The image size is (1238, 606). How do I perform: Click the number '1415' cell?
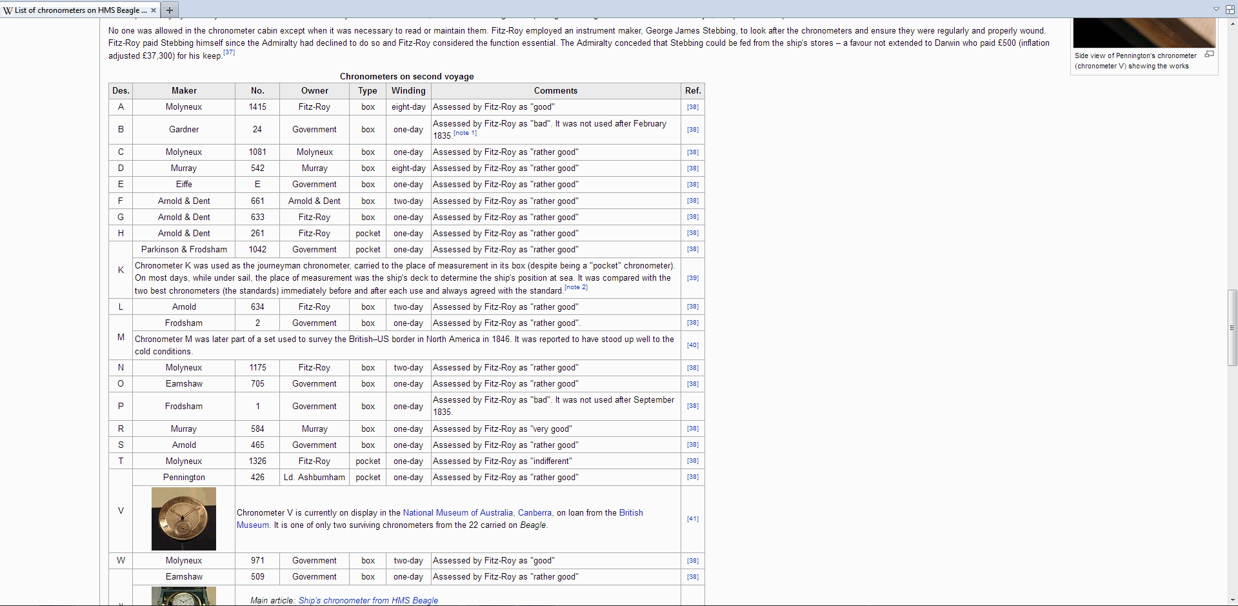click(257, 107)
